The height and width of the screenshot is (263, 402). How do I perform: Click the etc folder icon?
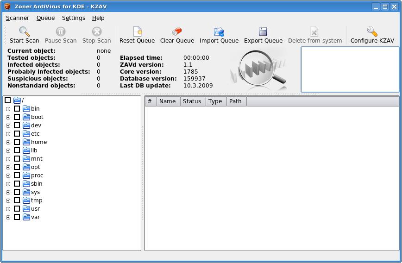(26, 134)
